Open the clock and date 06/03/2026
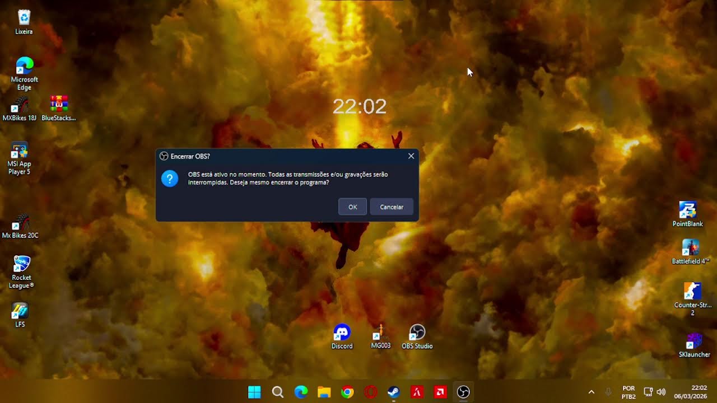 point(691,392)
